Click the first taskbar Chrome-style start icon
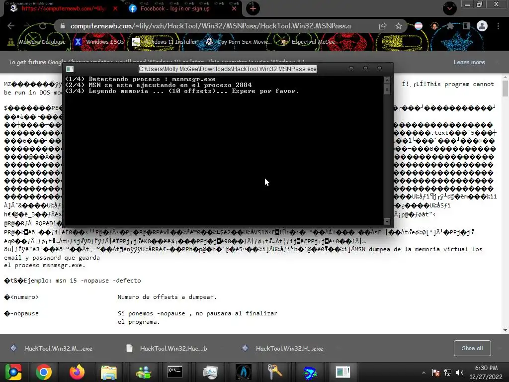 pyautogui.click(x=13, y=372)
